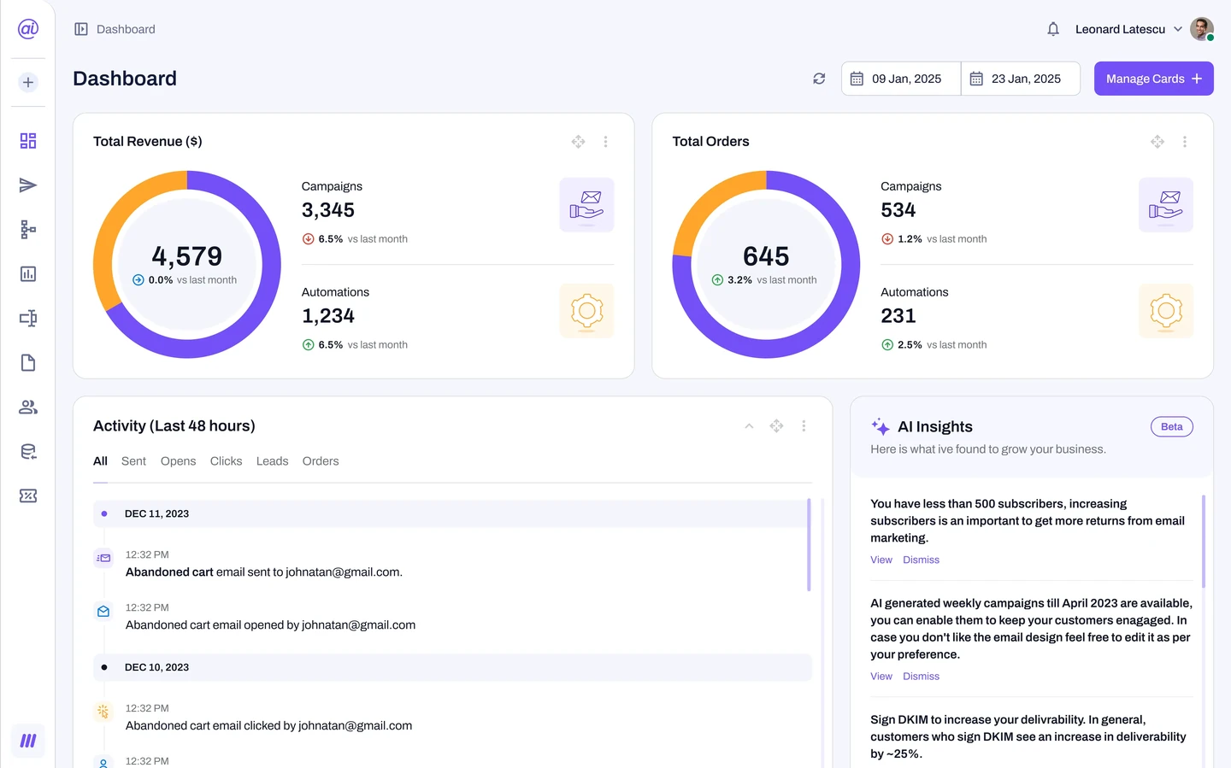This screenshot has height=768, width=1231.
Task: Open the 23 Jan, 2025 end date picker
Action: 1021,79
